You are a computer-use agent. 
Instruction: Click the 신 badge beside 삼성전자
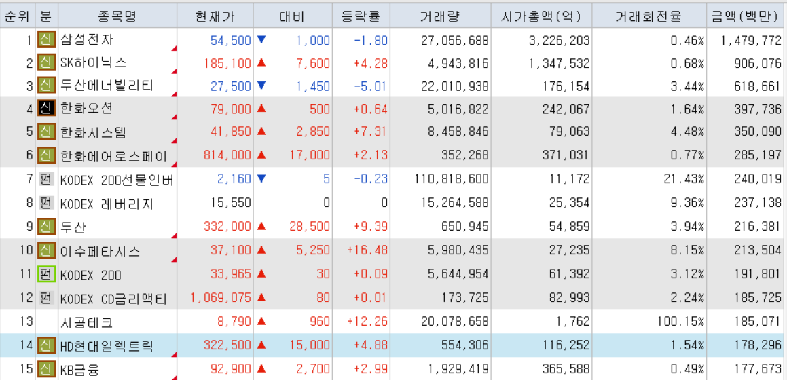[46, 39]
